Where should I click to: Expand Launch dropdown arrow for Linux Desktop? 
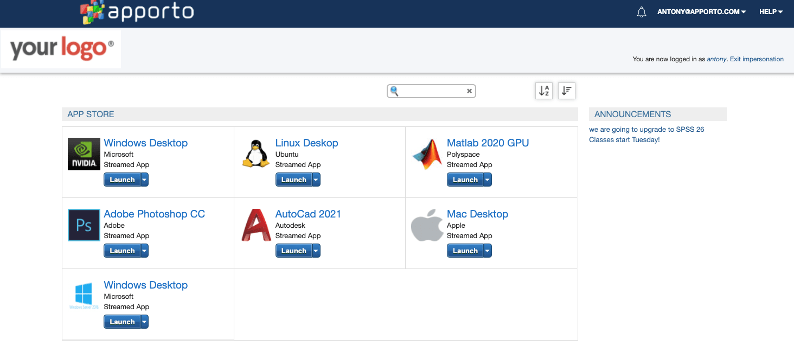point(316,180)
